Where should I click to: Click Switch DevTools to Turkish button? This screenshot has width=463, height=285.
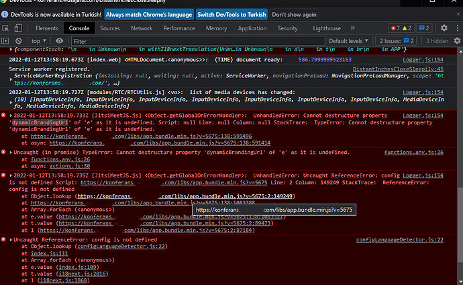click(232, 15)
